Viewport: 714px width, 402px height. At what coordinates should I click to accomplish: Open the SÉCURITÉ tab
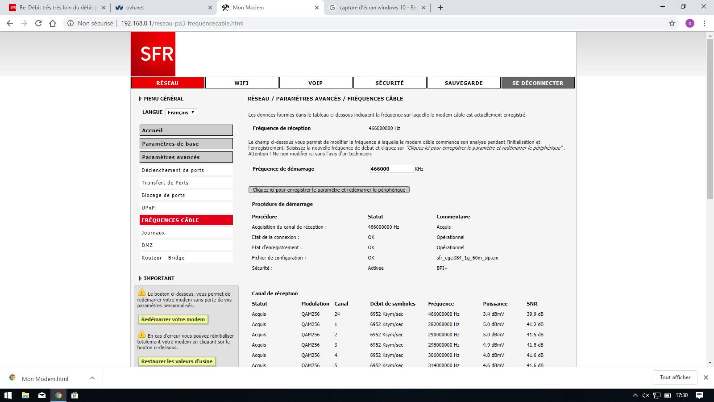390,83
